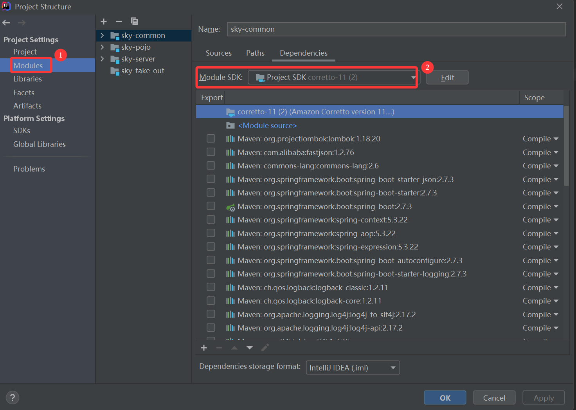Image resolution: width=576 pixels, height=410 pixels.
Task: Click the Edit SDK button
Action: coord(447,78)
